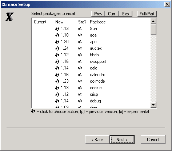The height and width of the screenshot is (151, 172).
Task: Click the package name 'cc-mode'
Action: coord(97,81)
